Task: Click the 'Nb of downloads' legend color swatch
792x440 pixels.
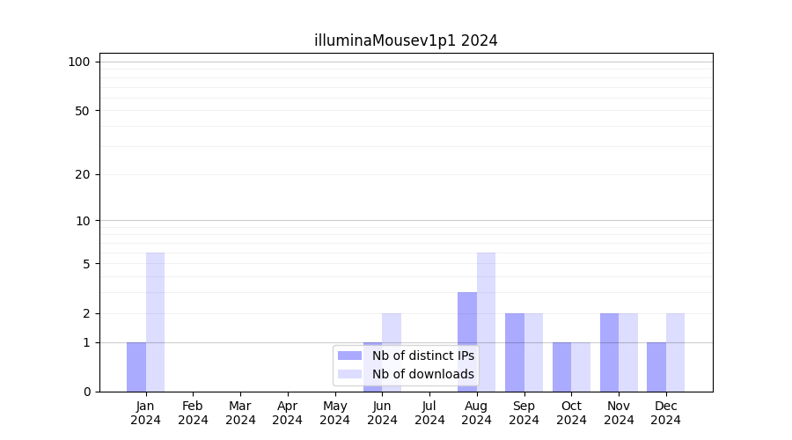Action: click(x=349, y=374)
